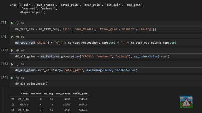The image size is (202, 113).
Task: Click run-by-line icon of cell [19]
Action: (17, 64)
